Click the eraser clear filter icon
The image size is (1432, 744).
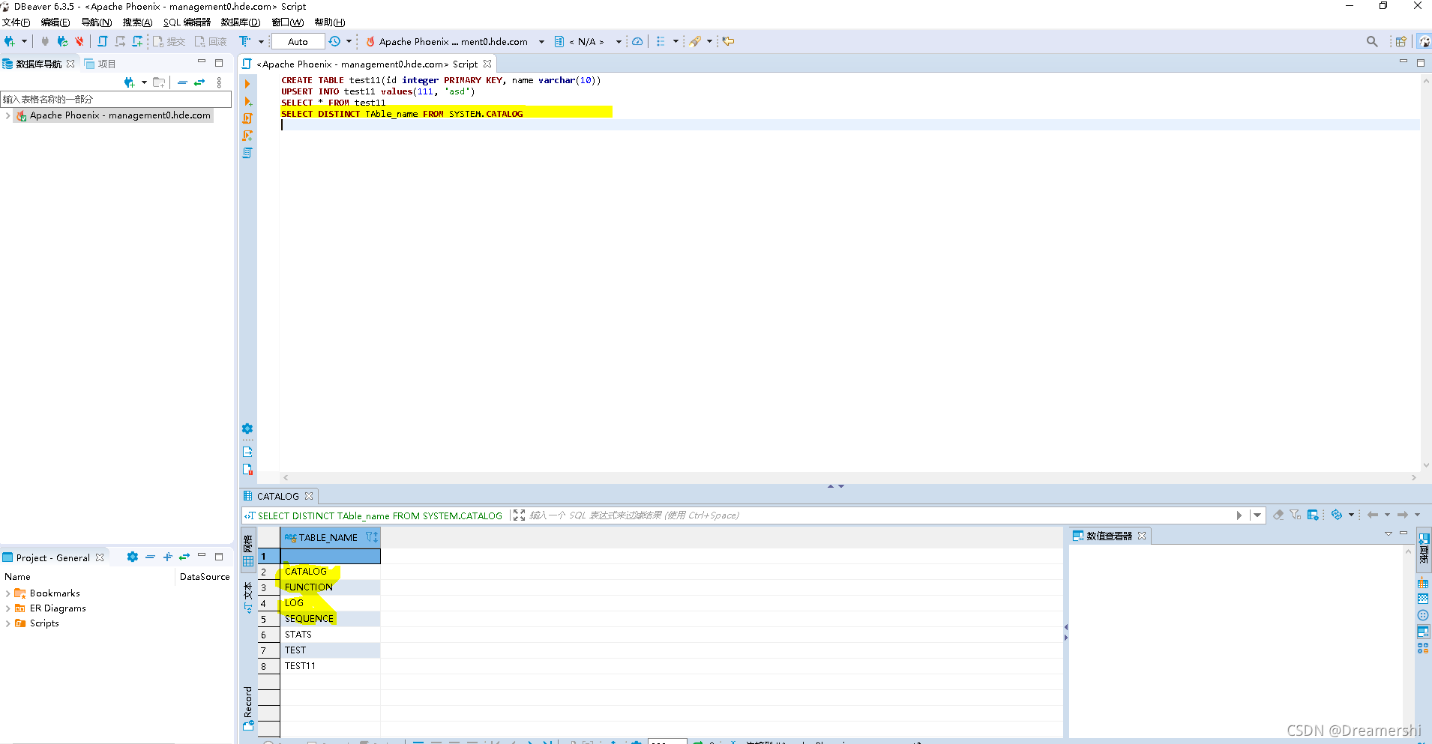pyautogui.click(x=1278, y=515)
